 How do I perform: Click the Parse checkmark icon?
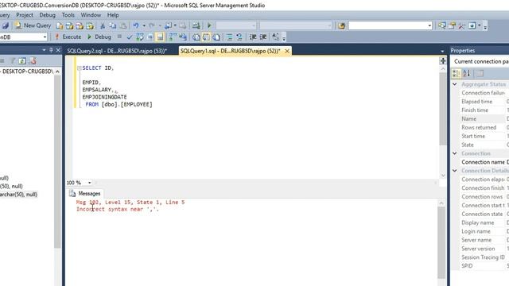click(130, 37)
